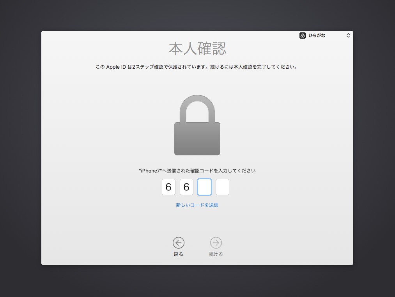
Task: Click the ひらがな text label
Action: (x=317, y=36)
